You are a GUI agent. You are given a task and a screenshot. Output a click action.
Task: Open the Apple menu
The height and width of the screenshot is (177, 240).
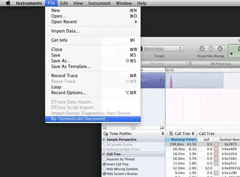tap(8, 3)
